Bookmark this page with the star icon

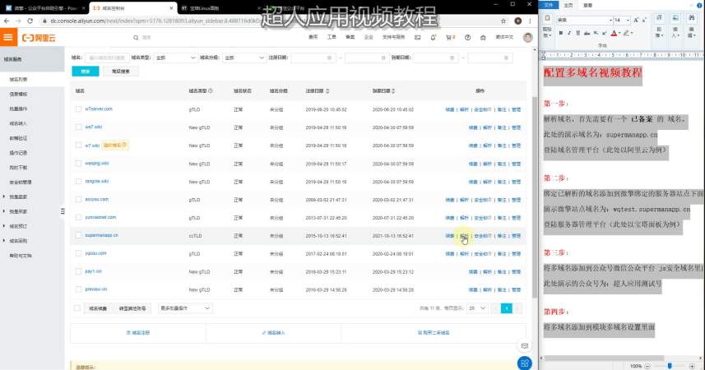pyautogui.click(x=503, y=21)
